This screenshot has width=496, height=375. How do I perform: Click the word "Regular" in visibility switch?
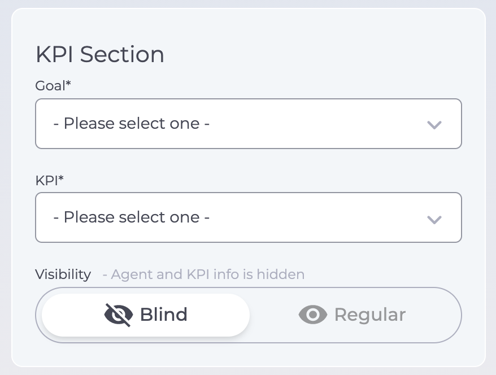pyautogui.click(x=370, y=315)
